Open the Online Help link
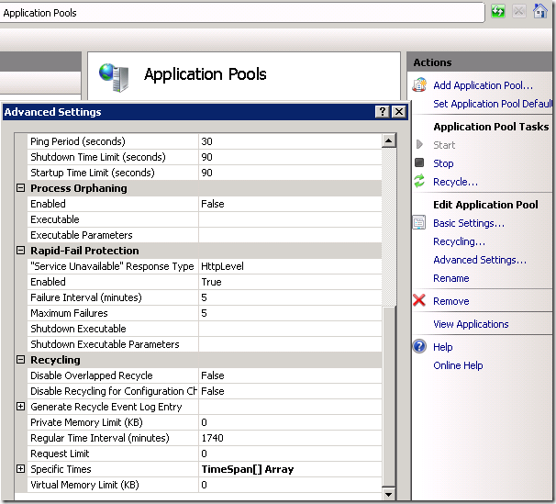 click(x=458, y=365)
